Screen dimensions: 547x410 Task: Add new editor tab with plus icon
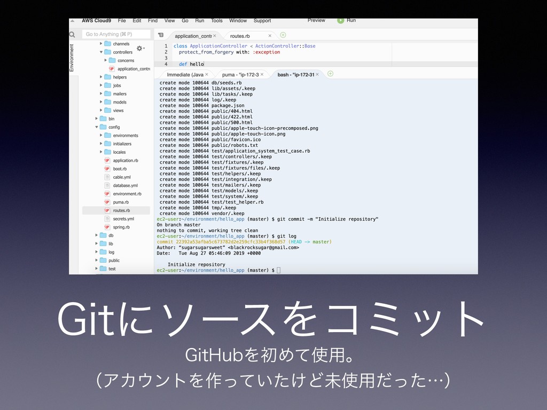click(283, 35)
